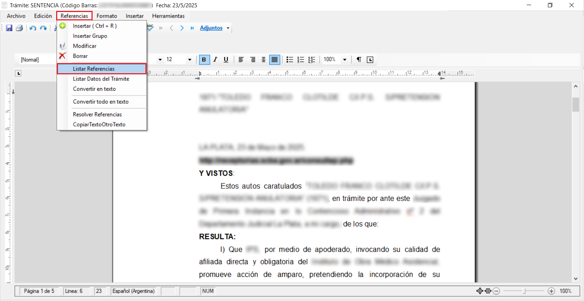Image resolution: width=584 pixels, height=301 pixels.
Task: Show paragraph marks with pilcrow icon
Action: tap(359, 60)
